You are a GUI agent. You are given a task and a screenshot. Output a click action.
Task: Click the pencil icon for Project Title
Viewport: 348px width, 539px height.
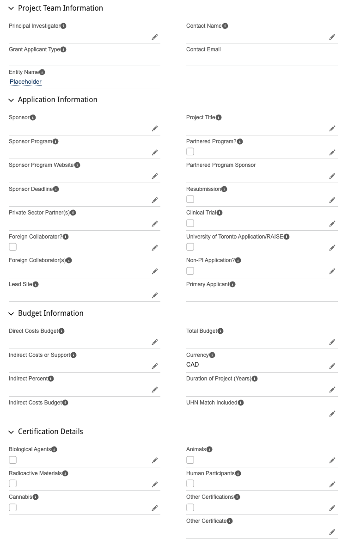332,129
